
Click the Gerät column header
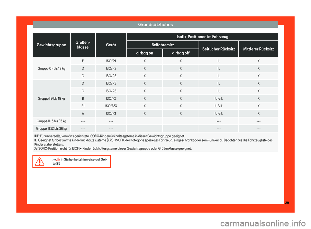point(111,45)
